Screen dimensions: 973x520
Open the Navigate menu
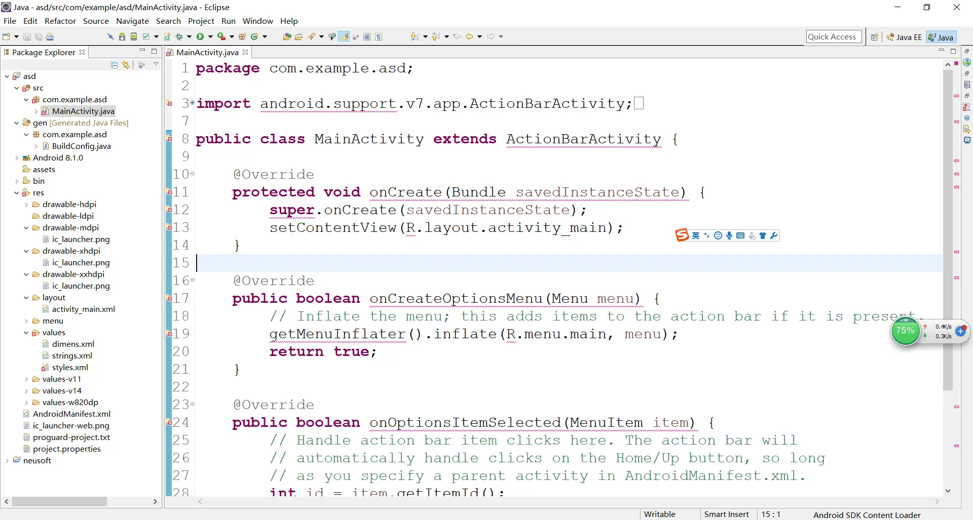[132, 21]
